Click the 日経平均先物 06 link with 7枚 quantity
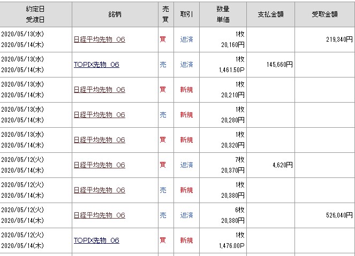This screenshot has height=256, width=355. (x=99, y=165)
